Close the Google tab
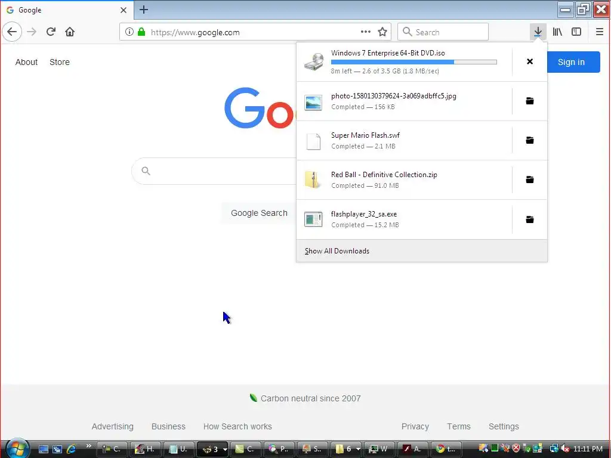This screenshot has width=611, height=458. point(124,10)
